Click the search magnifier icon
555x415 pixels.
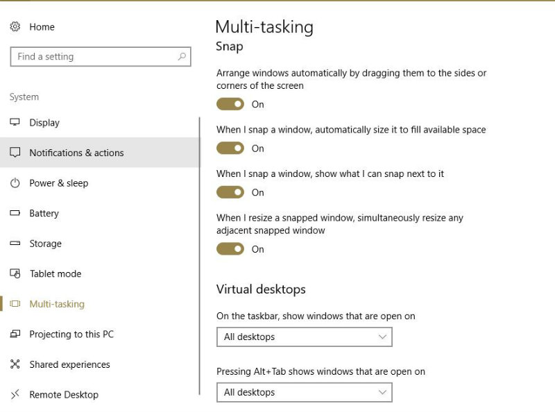[180, 56]
